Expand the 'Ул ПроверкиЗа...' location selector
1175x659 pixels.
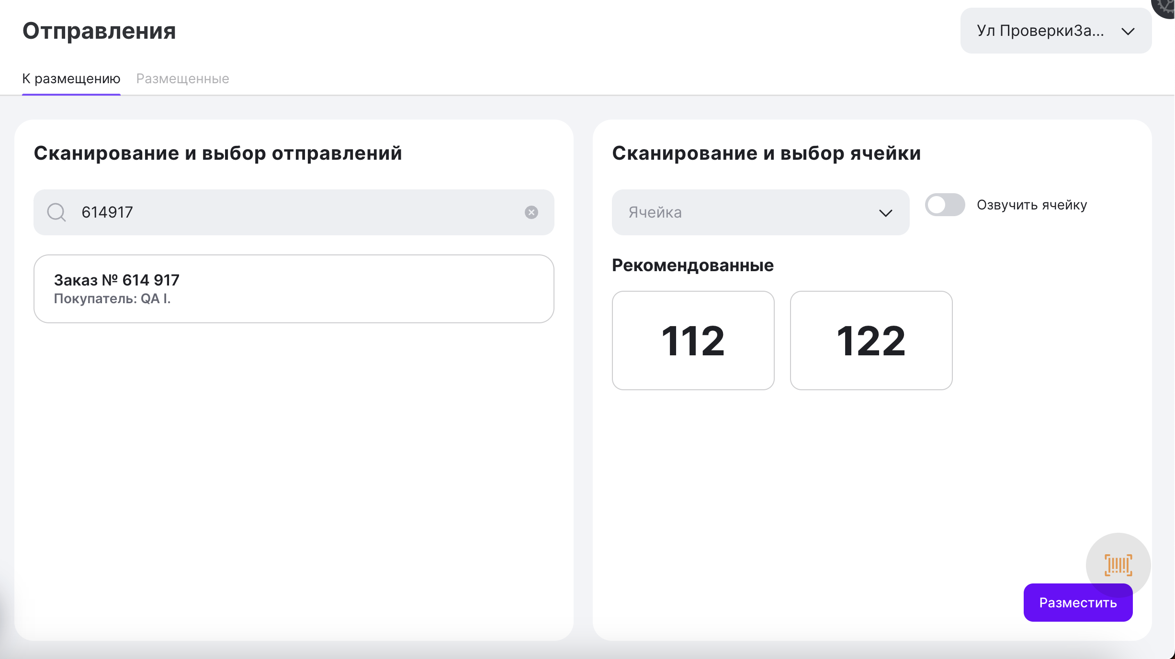(1055, 31)
